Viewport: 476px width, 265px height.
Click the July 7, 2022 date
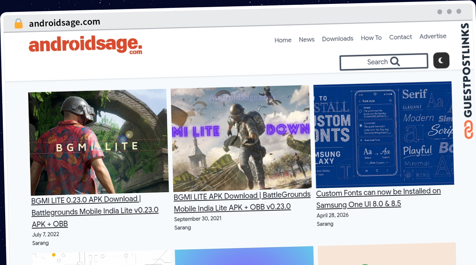click(x=46, y=234)
